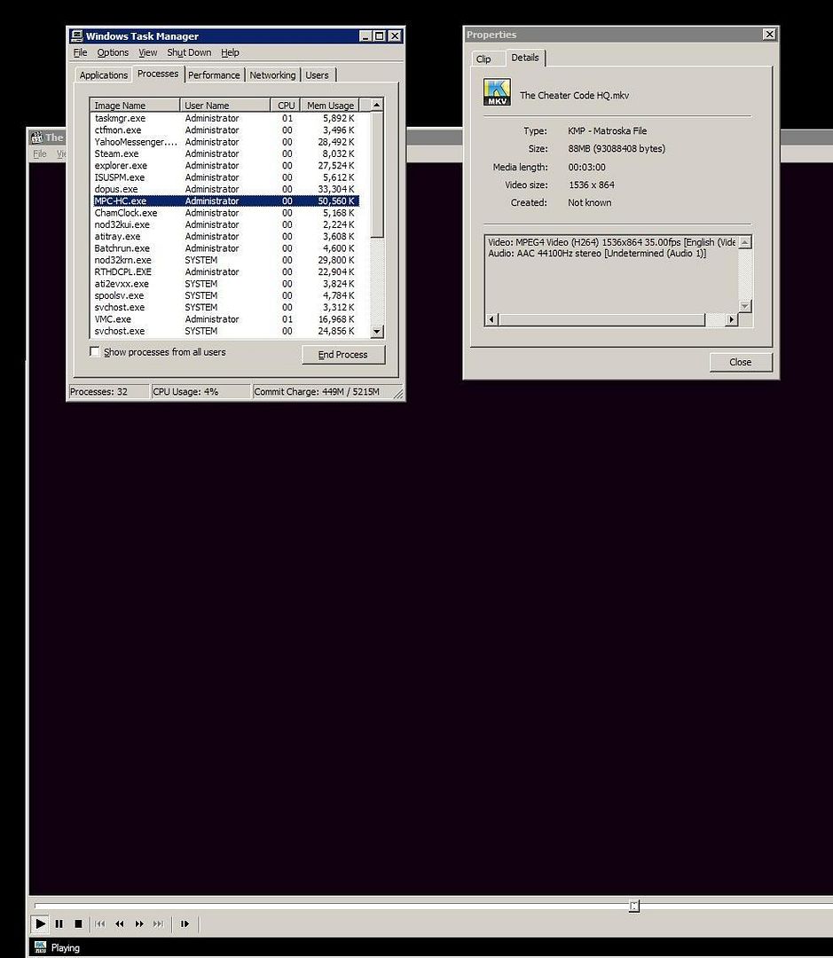Switch to the Performance tab
The image size is (833, 958).
214,75
